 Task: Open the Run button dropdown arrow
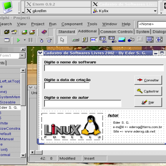(24, 40)
